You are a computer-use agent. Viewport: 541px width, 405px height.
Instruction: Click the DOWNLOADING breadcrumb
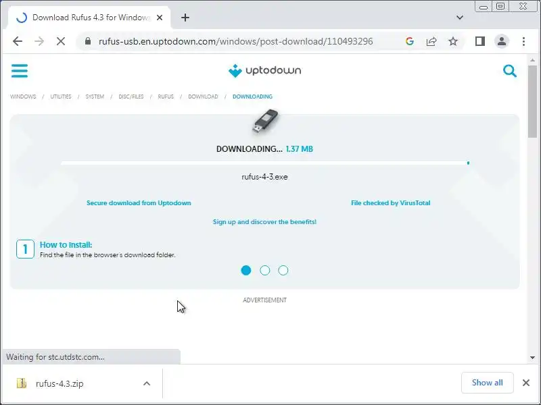click(x=252, y=97)
